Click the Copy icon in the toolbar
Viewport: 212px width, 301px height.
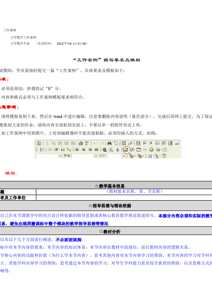point(53,143)
